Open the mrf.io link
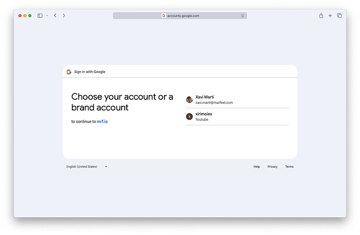 pyautogui.click(x=102, y=122)
